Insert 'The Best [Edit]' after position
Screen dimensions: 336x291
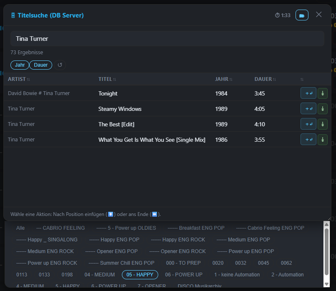click(x=308, y=124)
